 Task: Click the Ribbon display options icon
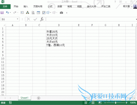pos(121,2)
